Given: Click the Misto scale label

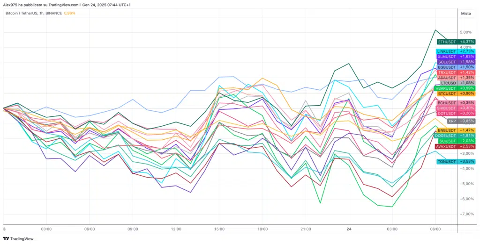Looking at the screenshot, I should click(466, 14).
